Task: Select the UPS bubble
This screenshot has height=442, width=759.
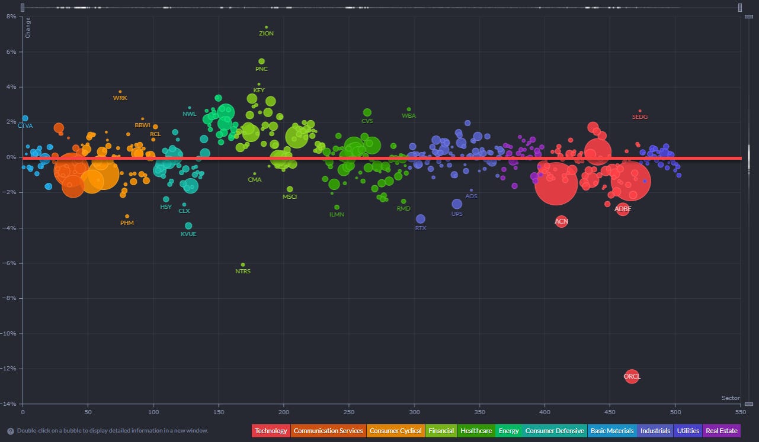Action: [457, 204]
